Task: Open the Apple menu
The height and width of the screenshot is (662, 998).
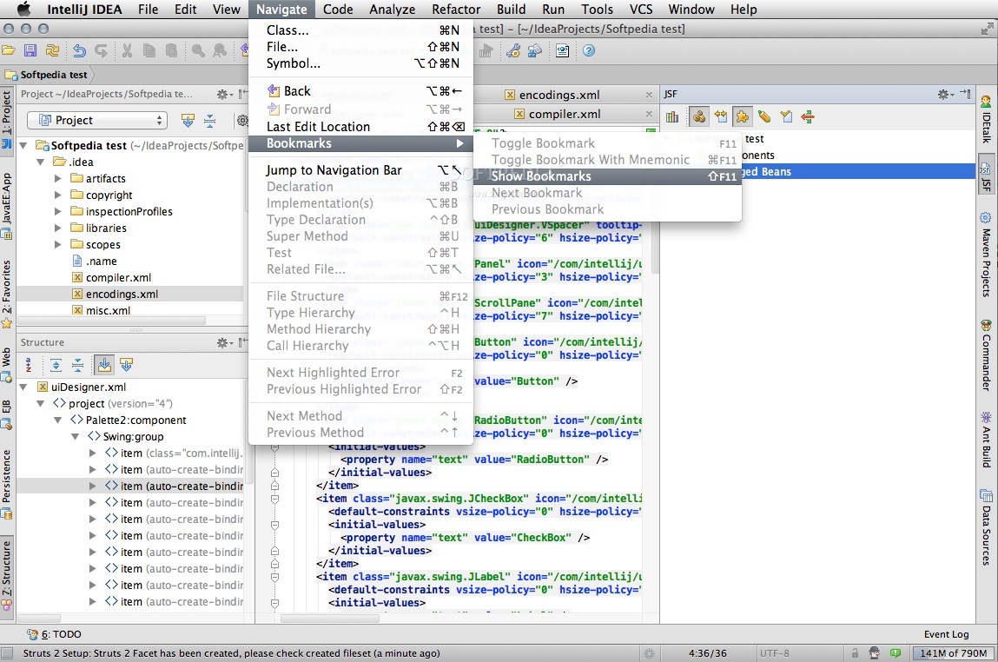Action: tap(23, 9)
